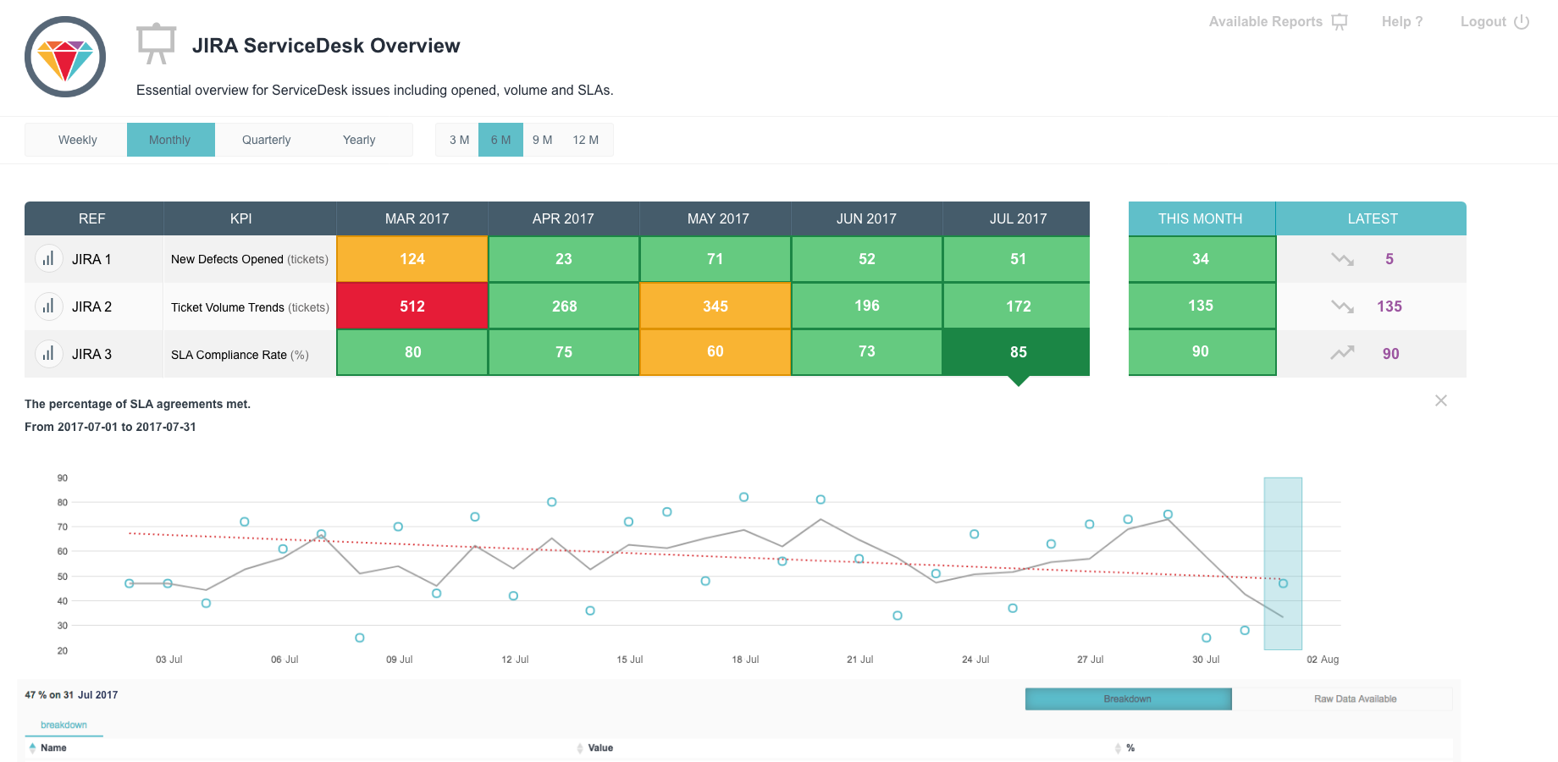This screenshot has height=762, width=1558.
Task: Click the LATEST column header
Action: [1372, 218]
